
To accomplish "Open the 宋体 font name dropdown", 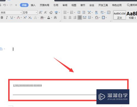I will click(21, 13).
